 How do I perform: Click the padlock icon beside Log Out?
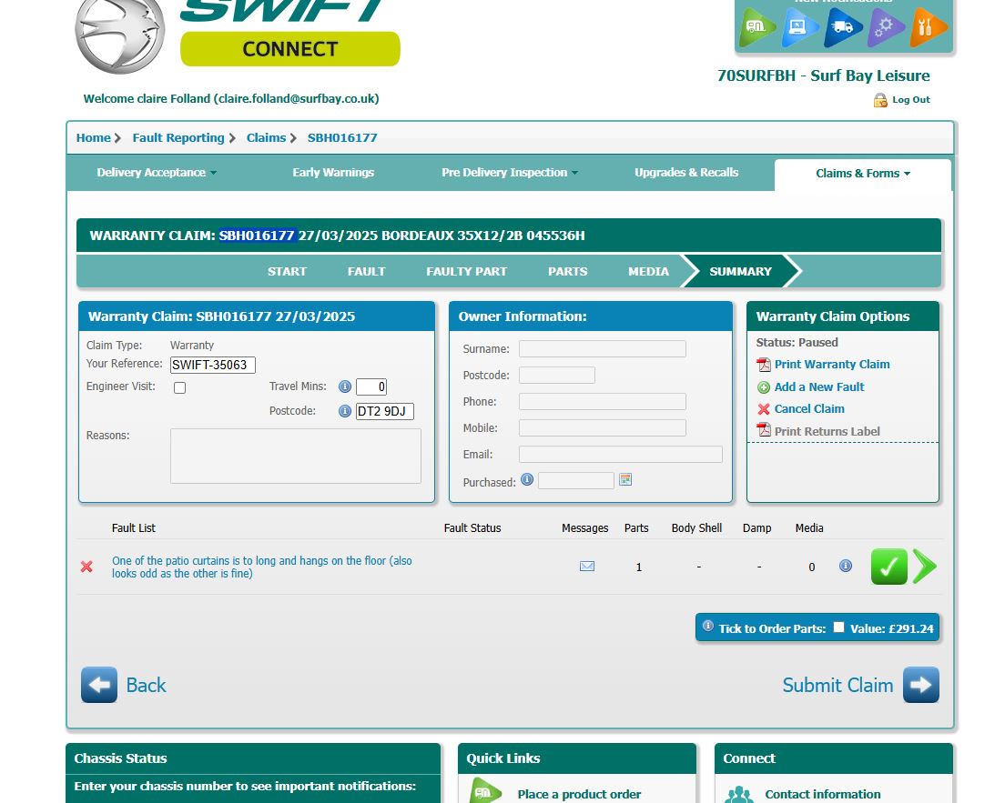point(880,100)
